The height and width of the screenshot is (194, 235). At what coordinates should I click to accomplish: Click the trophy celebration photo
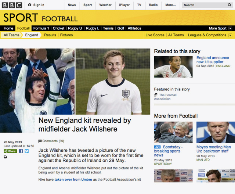pyautogui.click(x=37, y=82)
